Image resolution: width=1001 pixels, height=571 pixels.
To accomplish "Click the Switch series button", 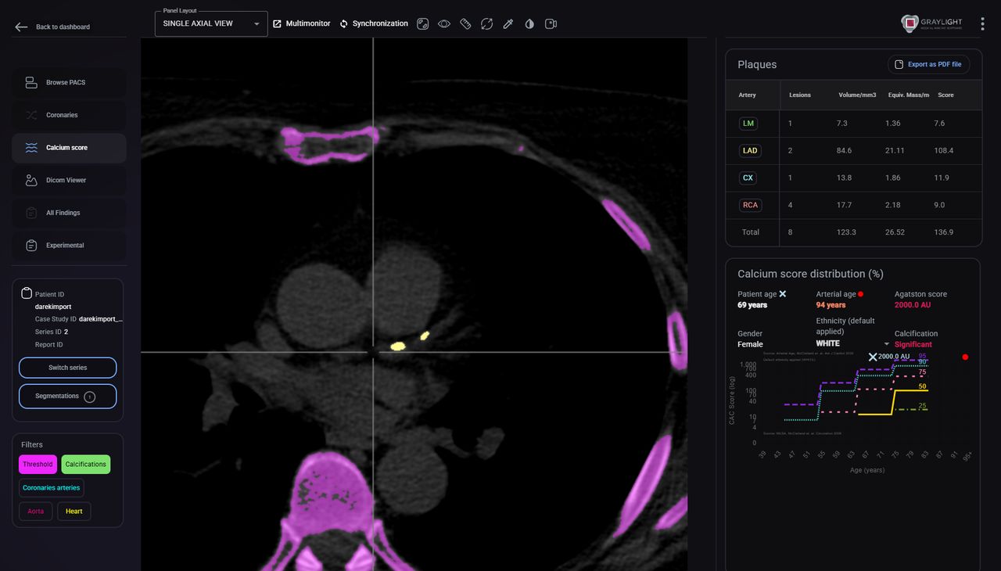I will pyautogui.click(x=67, y=368).
